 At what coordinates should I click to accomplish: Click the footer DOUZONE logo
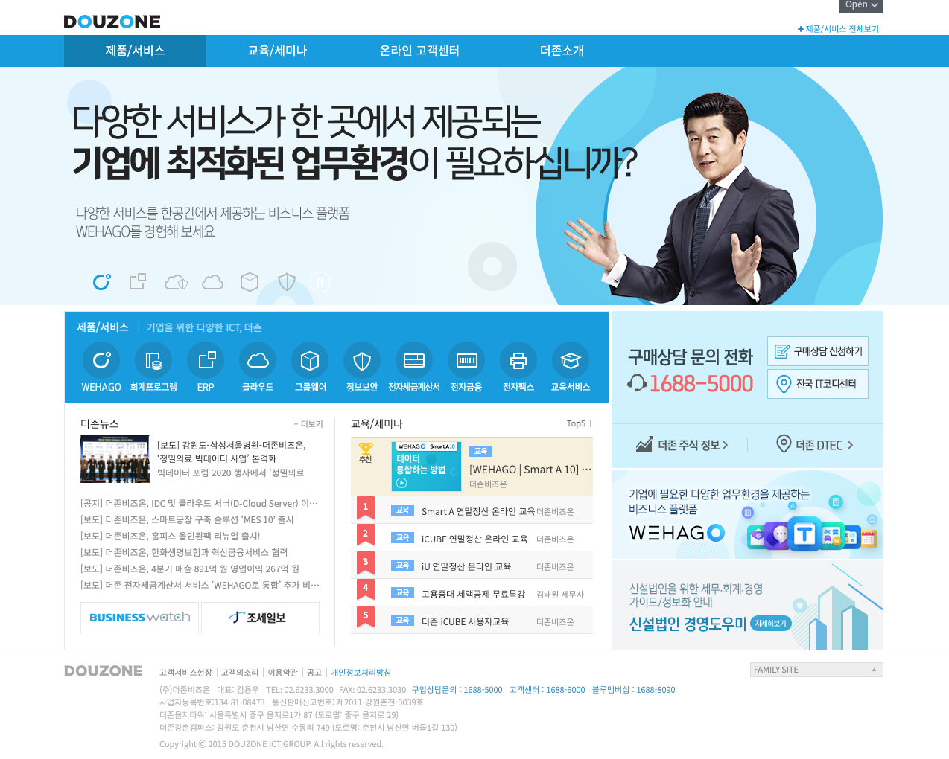point(104,670)
